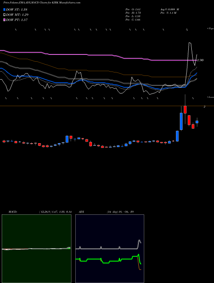Click the white DOW MT legend swatch
The image size is (214, 283).
5,15
